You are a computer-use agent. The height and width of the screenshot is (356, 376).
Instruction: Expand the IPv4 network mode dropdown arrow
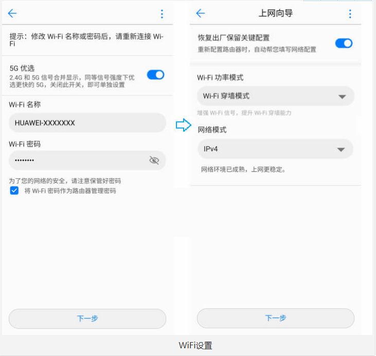pyautogui.click(x=341, y=149)
